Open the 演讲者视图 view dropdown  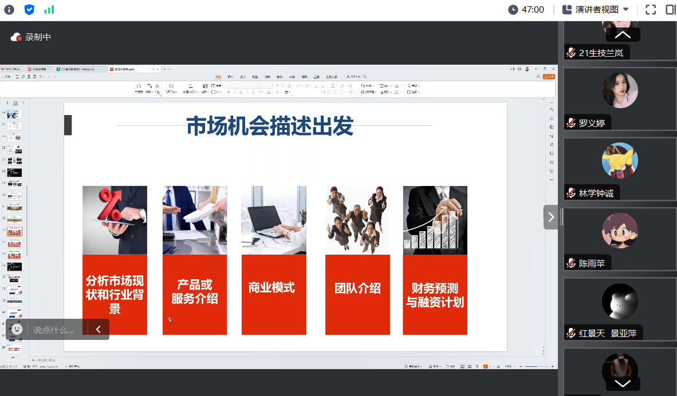(x=596, y=9)
